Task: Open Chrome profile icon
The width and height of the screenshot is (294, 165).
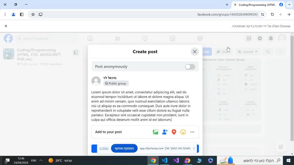Action: [13, 14]
